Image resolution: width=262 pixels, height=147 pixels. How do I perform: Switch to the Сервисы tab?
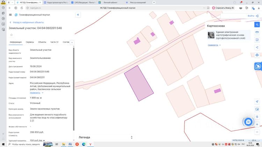point(30,42)
